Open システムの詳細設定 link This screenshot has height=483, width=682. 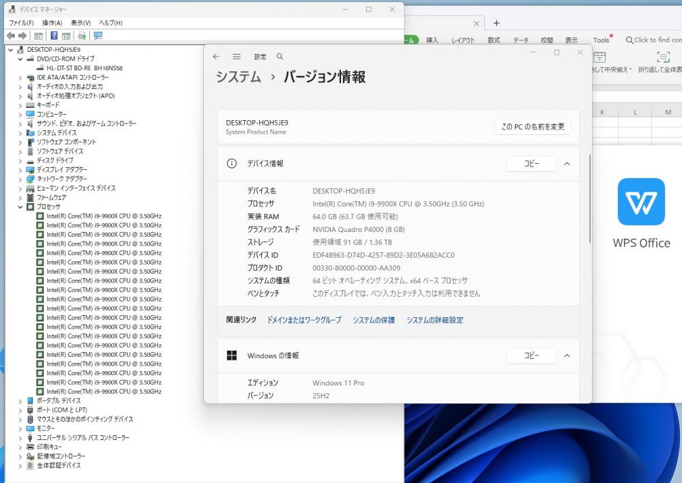(x=435, y=320)
